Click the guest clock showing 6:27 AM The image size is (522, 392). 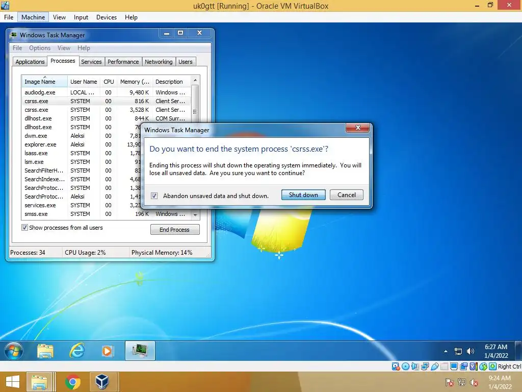tap(495, 351)
